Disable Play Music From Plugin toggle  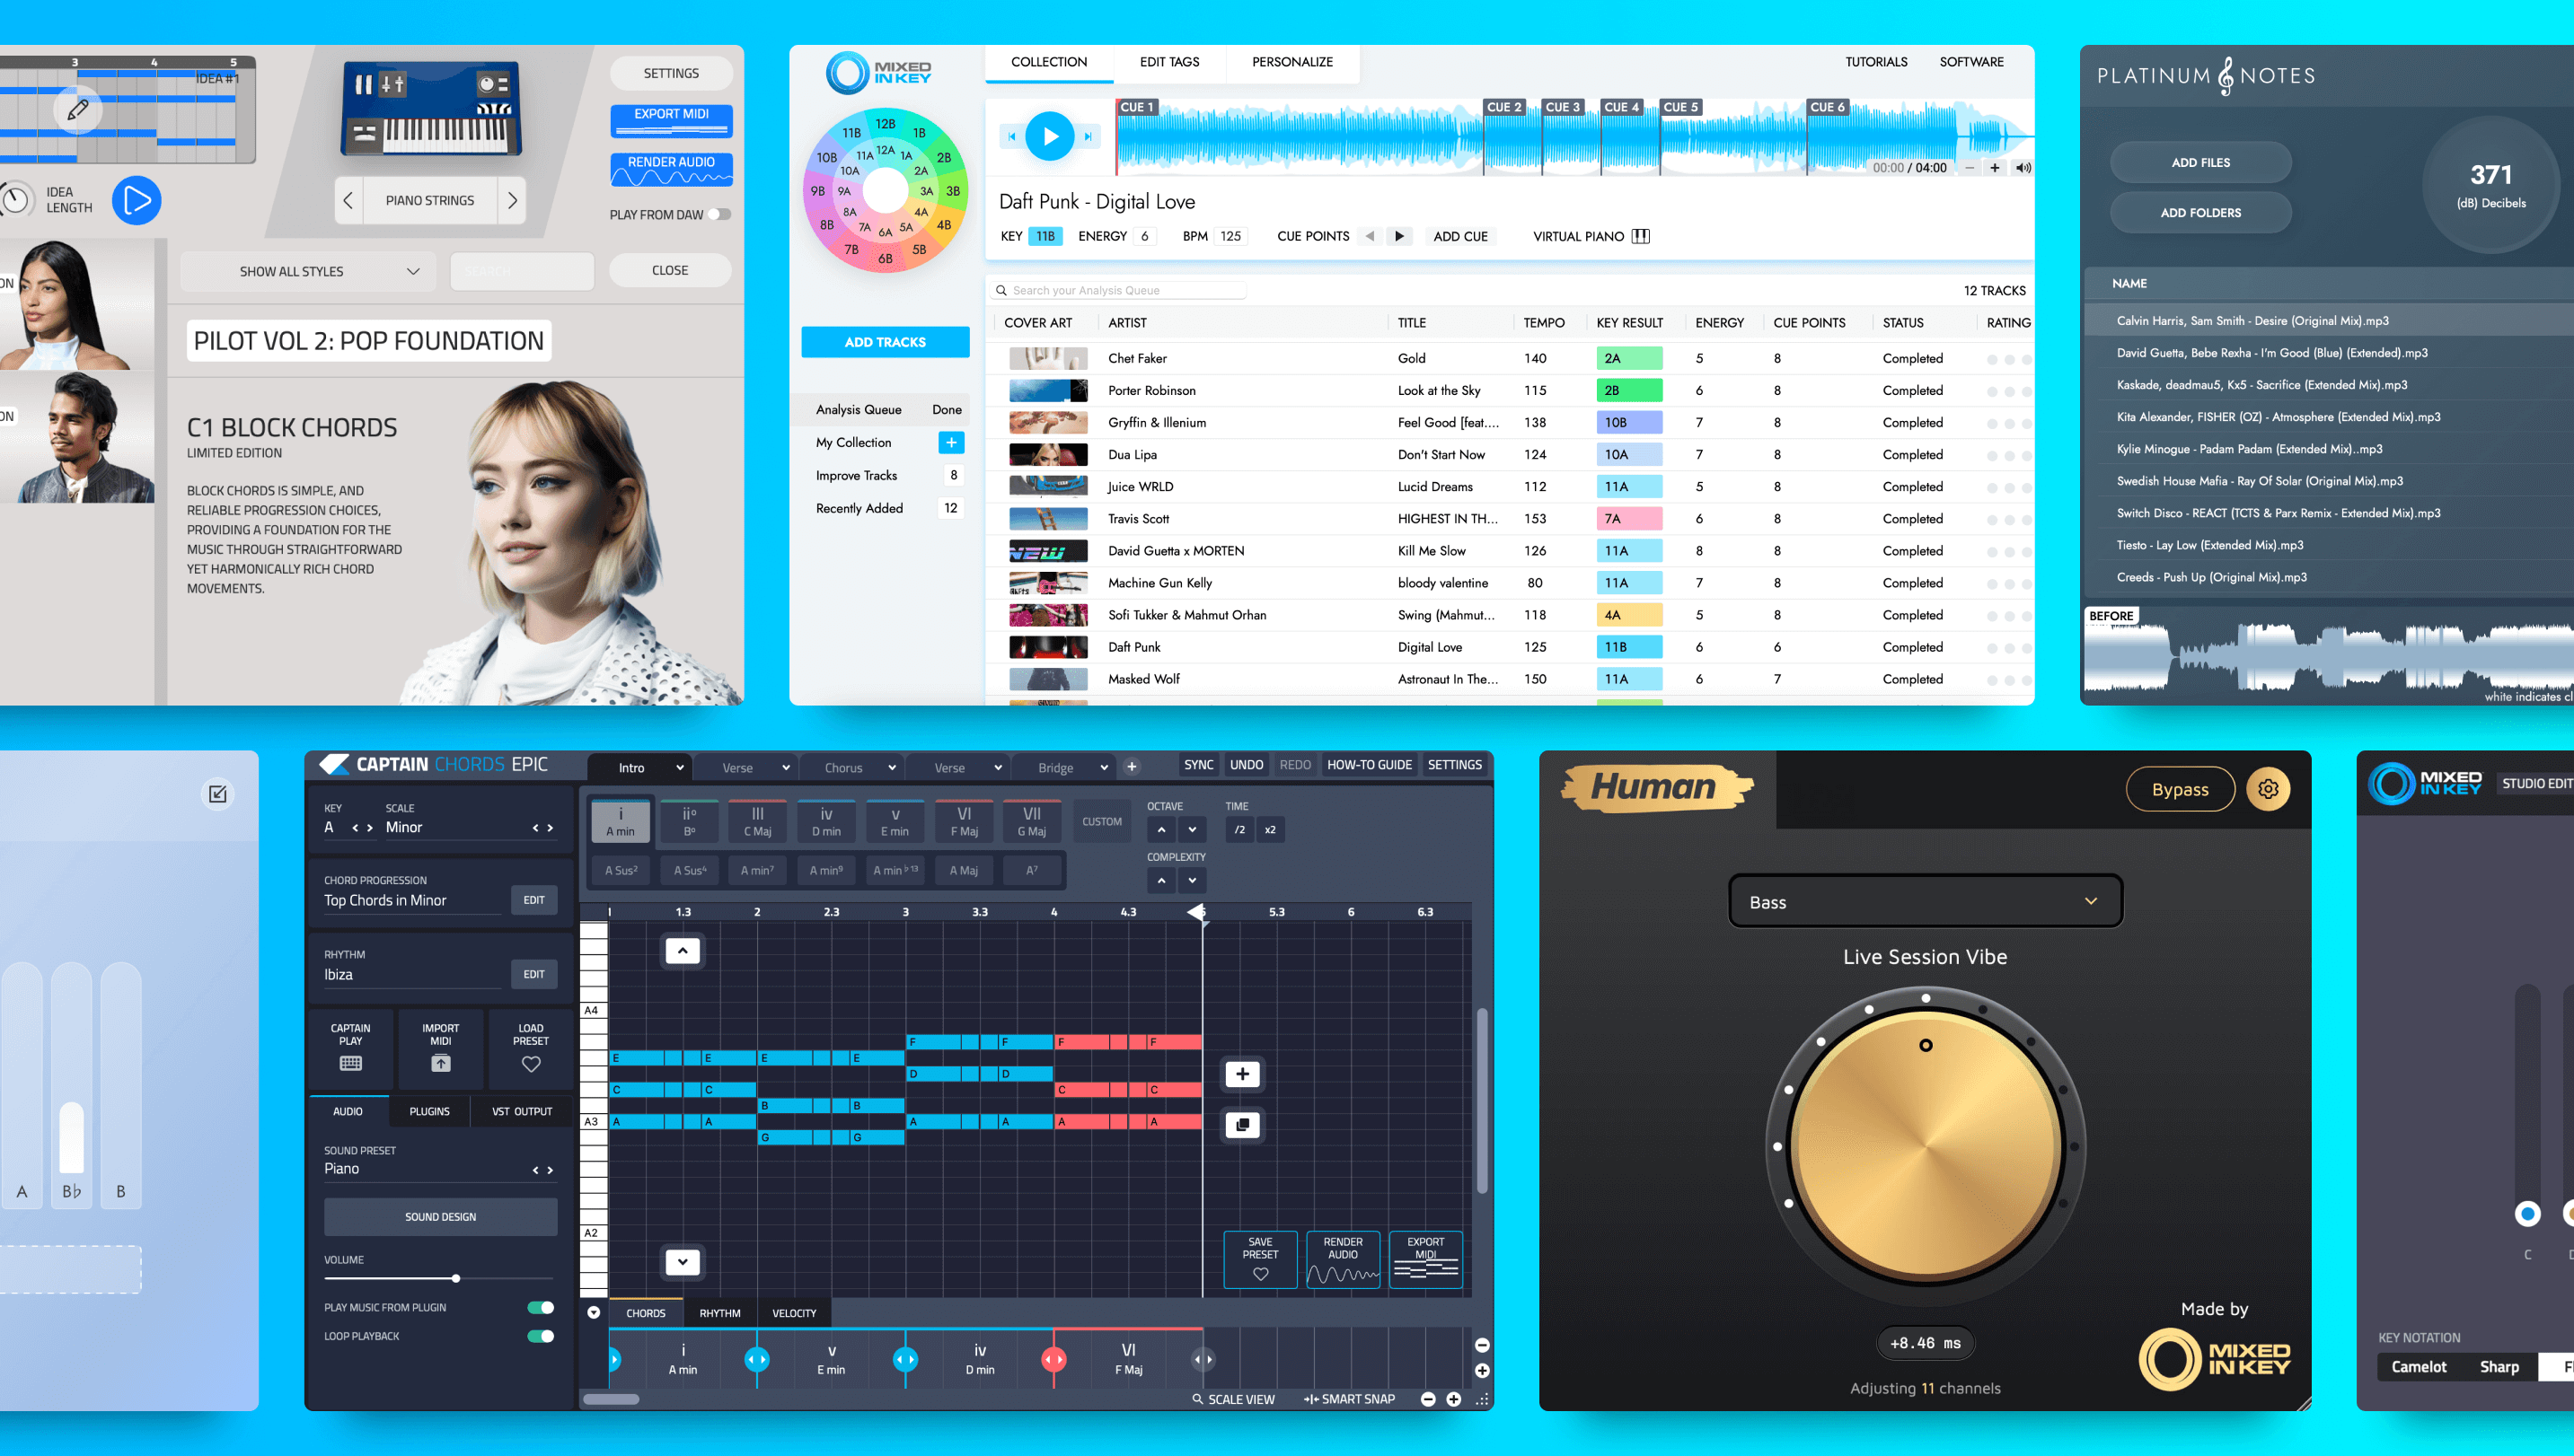tap(540, 1307)
